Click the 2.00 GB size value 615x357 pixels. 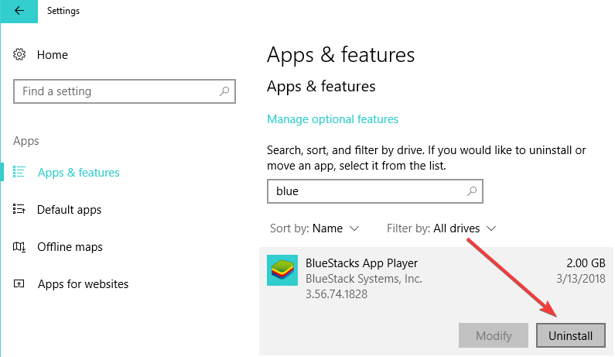586,263
